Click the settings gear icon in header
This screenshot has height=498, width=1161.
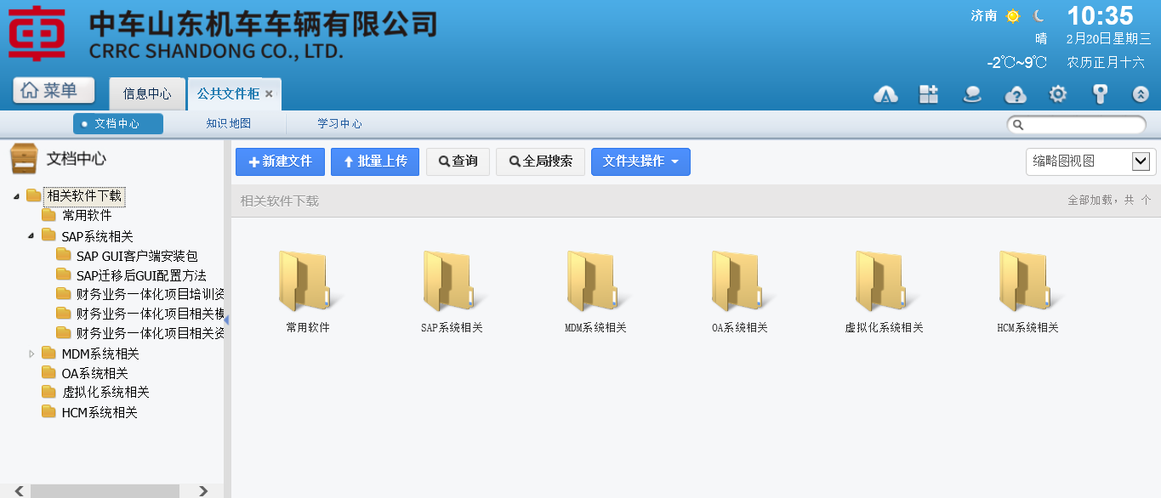[1057, 94]
